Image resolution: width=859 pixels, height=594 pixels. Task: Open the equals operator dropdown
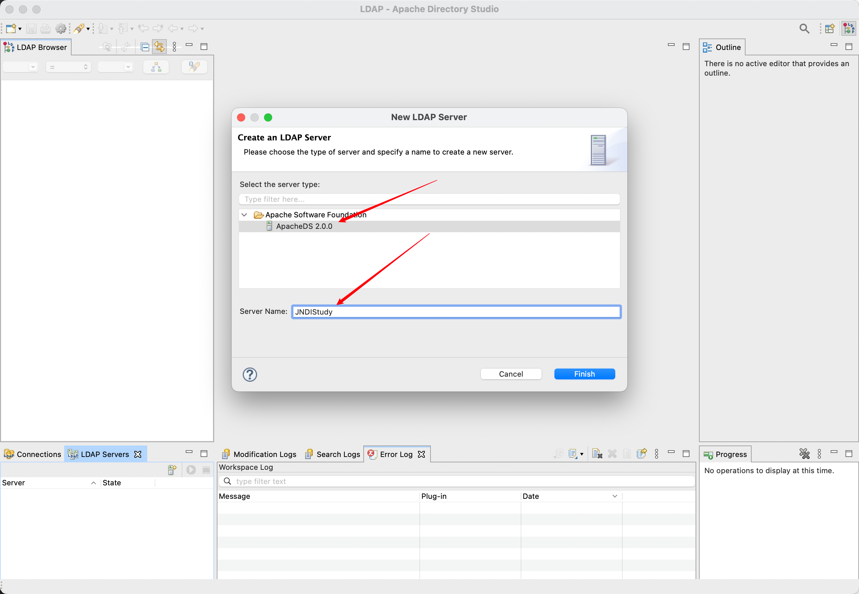pos(69,67)
